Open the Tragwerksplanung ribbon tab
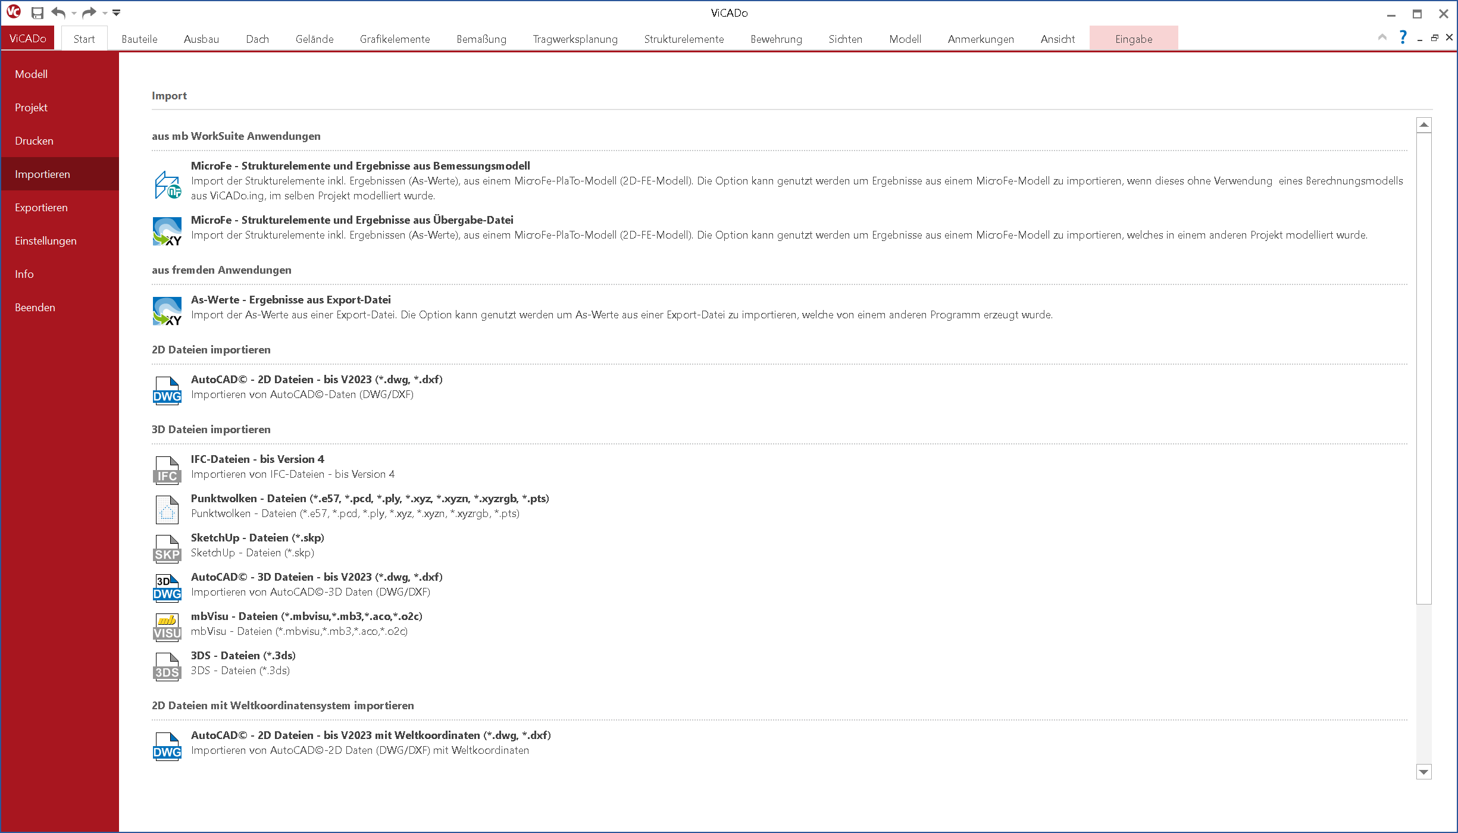The height and width of the screenshot is (833, 1458). click(x=575, y=39)
